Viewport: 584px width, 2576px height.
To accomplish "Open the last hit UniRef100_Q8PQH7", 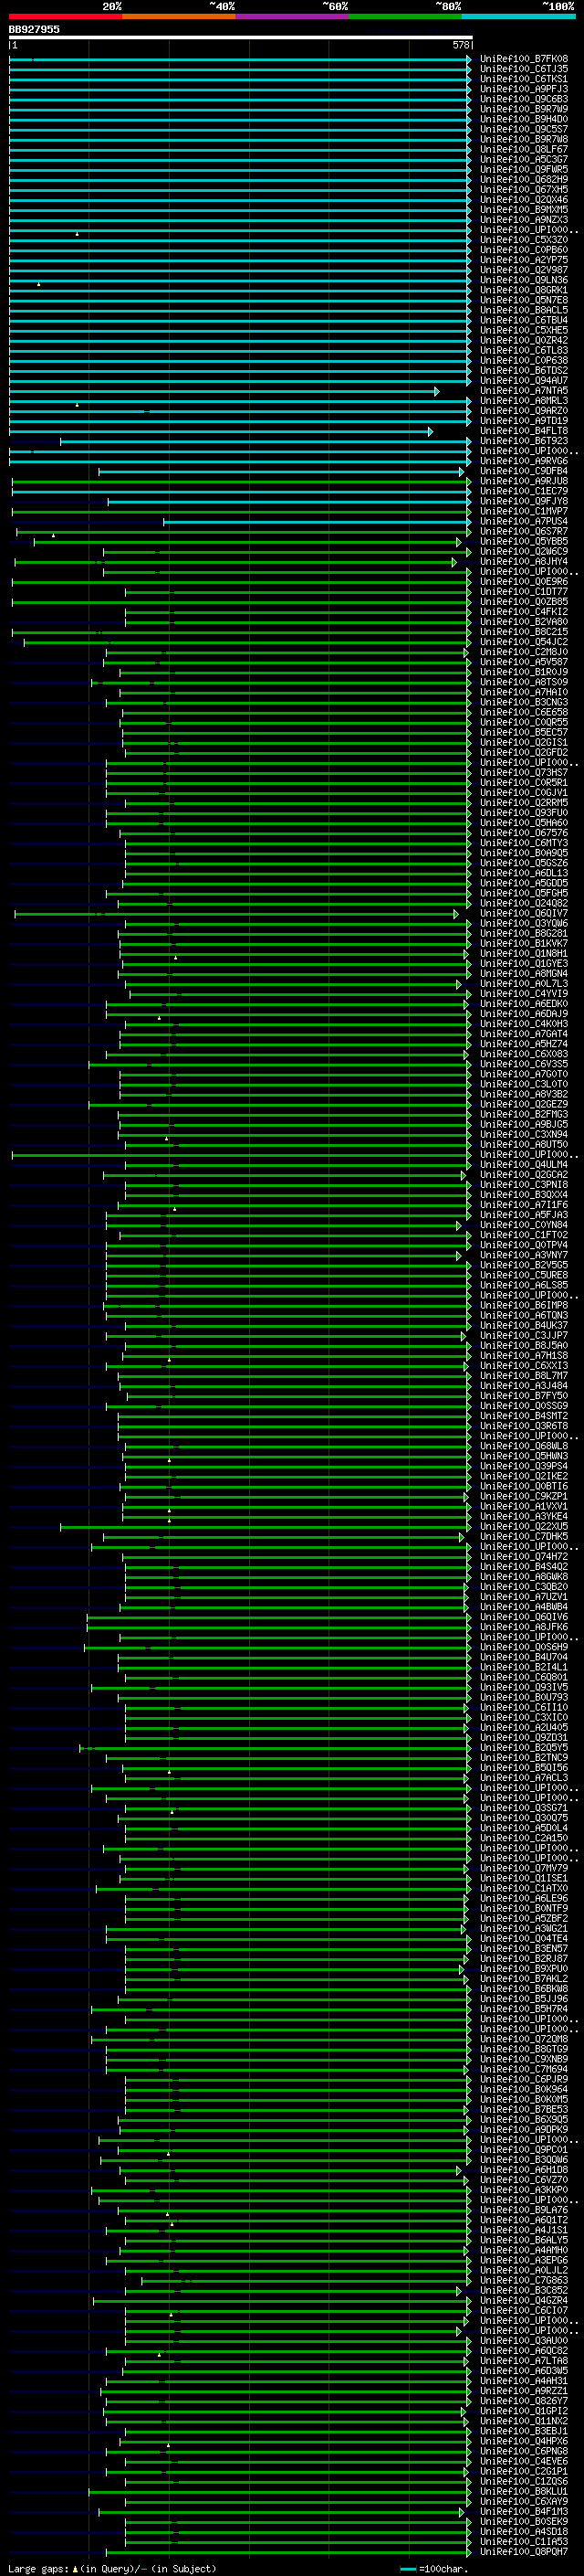I will [523, 2551].
